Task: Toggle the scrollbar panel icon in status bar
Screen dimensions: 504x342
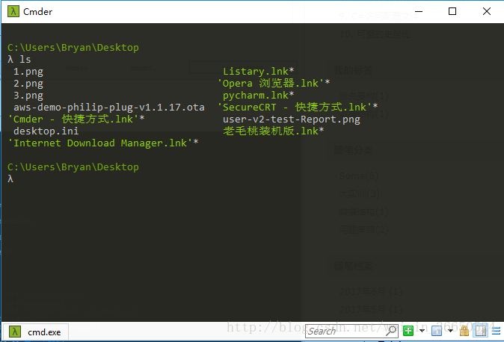Action: [481, 331]
